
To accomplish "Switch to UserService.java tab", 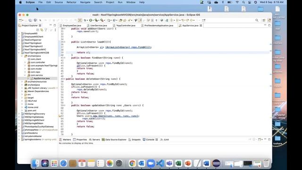I will point(97,25).
